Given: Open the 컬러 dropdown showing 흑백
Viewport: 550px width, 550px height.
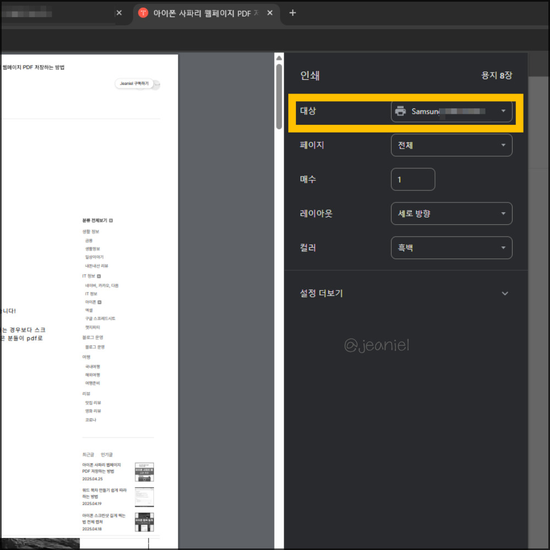Looking at the screenshot, I should click(452, 248).
